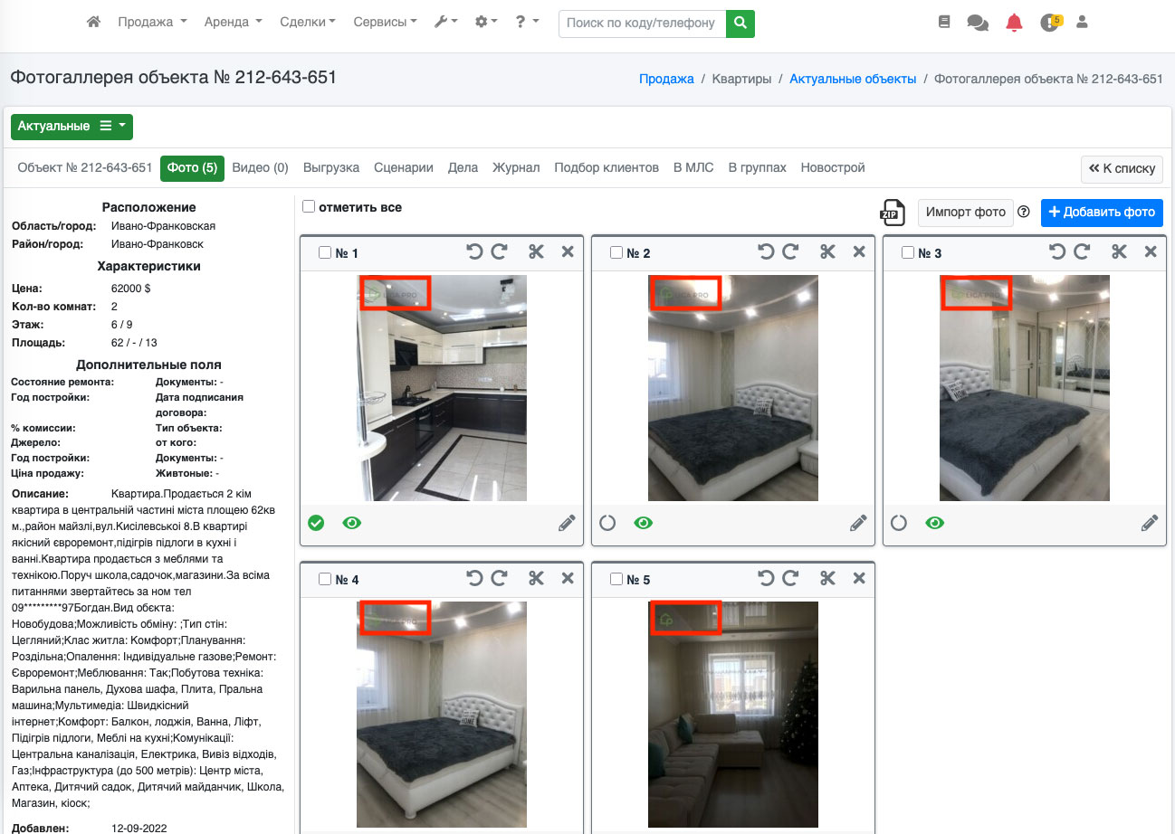Click the home icon in navbar
This screenshot has width=1175, height=834.
pyautogui.click(x=93, y=23)
